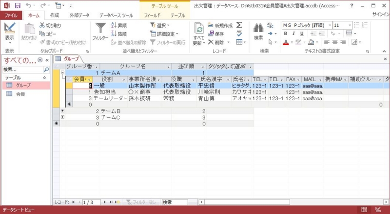Click すべて更新 refresh icon
The width and height of the screenshot is (390, 214).
[x=199, y=29]
